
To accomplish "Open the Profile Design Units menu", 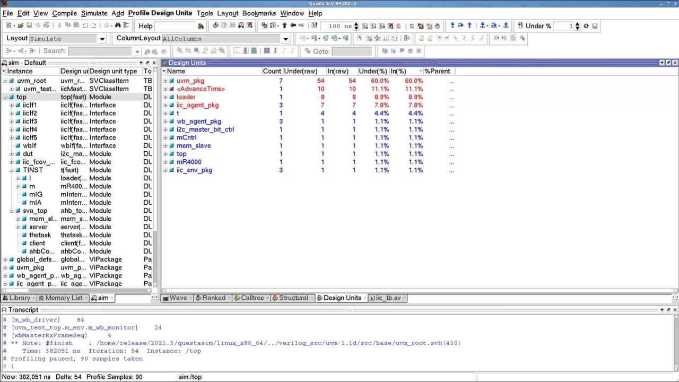I will (160, 13).
